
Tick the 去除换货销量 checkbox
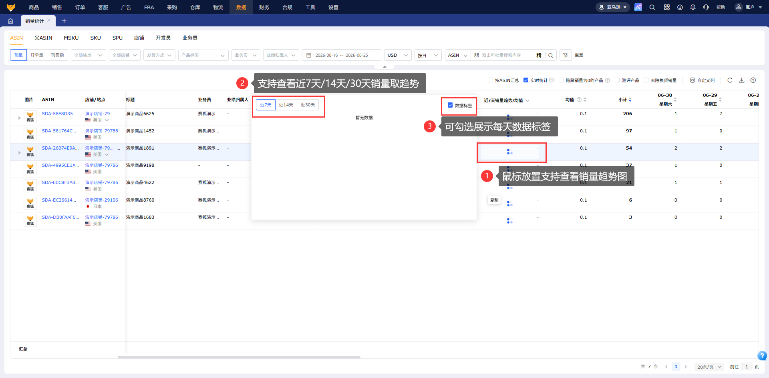(x=646, y=80)
